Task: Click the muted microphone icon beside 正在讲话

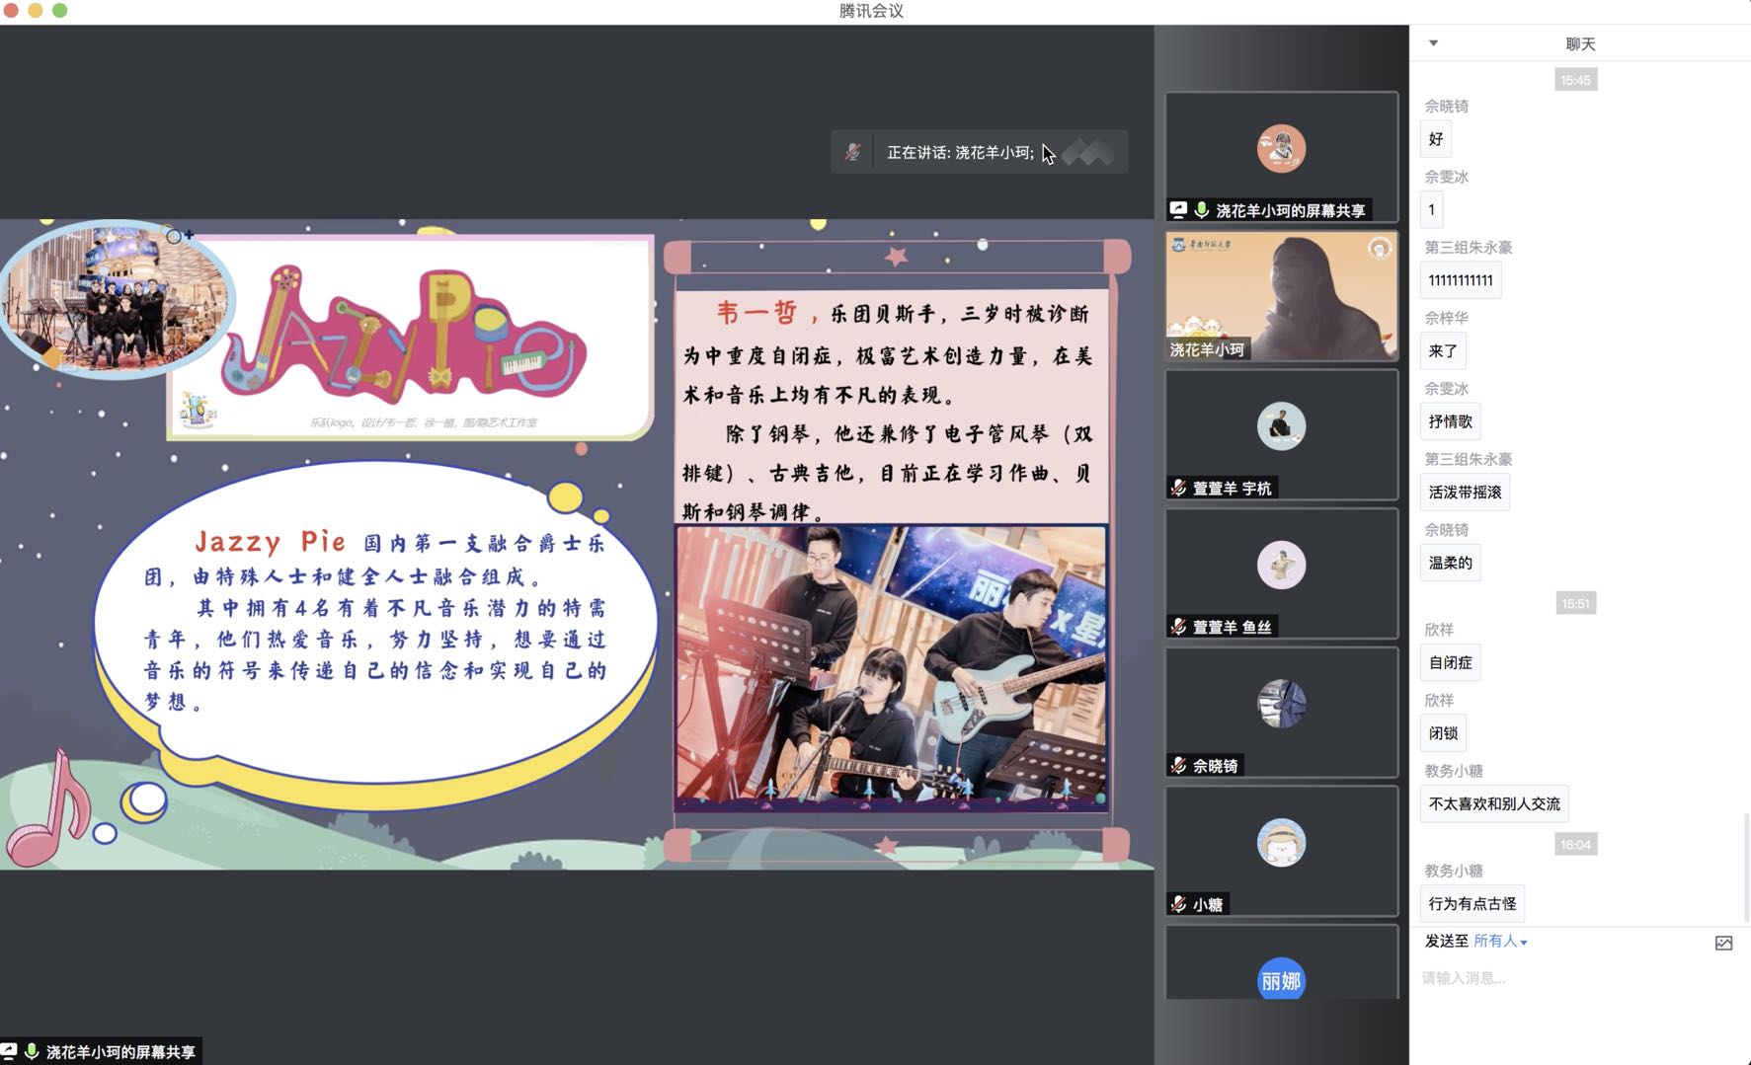Action: pyautogui.click(x=852, y=152)
